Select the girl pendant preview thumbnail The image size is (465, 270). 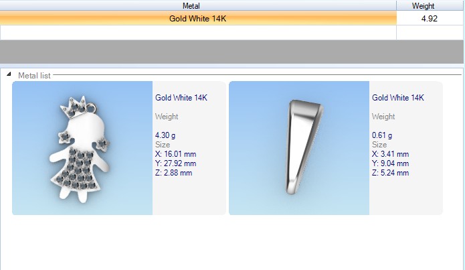pos(82,148)
